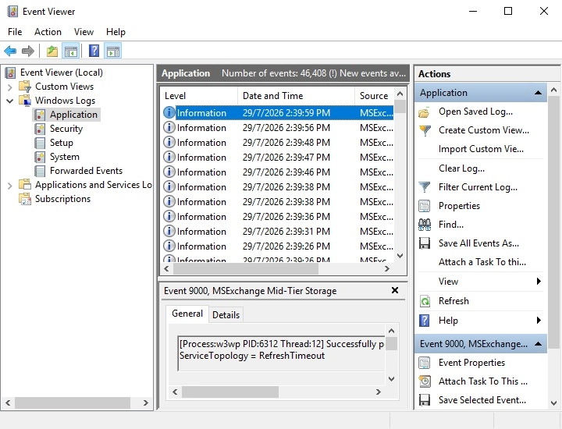The width and height of the screenshot is (562, 429).
Task: Open the Help menu in menu bar
Action: pos(116,32)
